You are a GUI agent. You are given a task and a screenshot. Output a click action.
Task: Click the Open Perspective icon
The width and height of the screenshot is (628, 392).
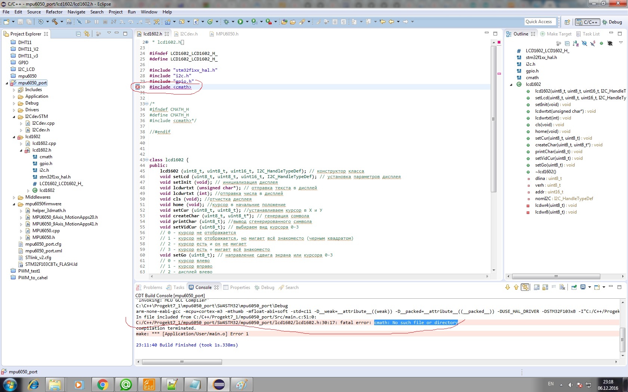click(x=567, y=22)
